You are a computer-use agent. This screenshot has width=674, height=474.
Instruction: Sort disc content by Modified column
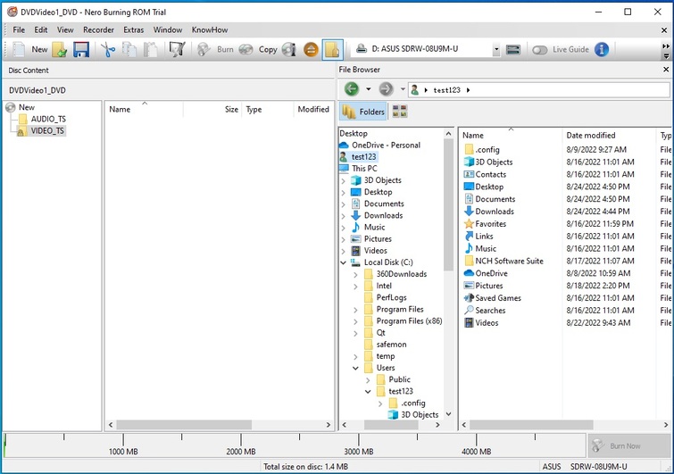pyautogui.click(x=313, y=109)
